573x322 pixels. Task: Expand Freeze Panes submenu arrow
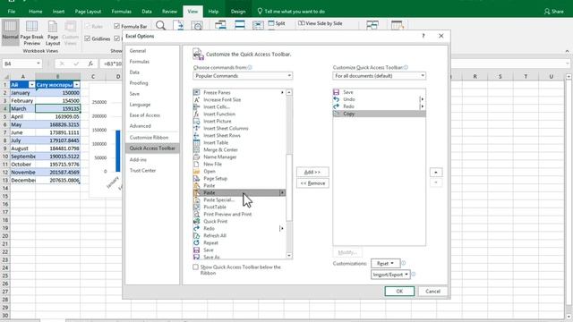tap(282, 92)
